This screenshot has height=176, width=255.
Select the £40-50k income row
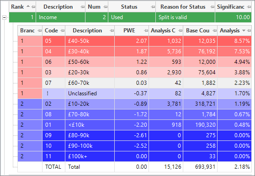click(x=134, y=41)
